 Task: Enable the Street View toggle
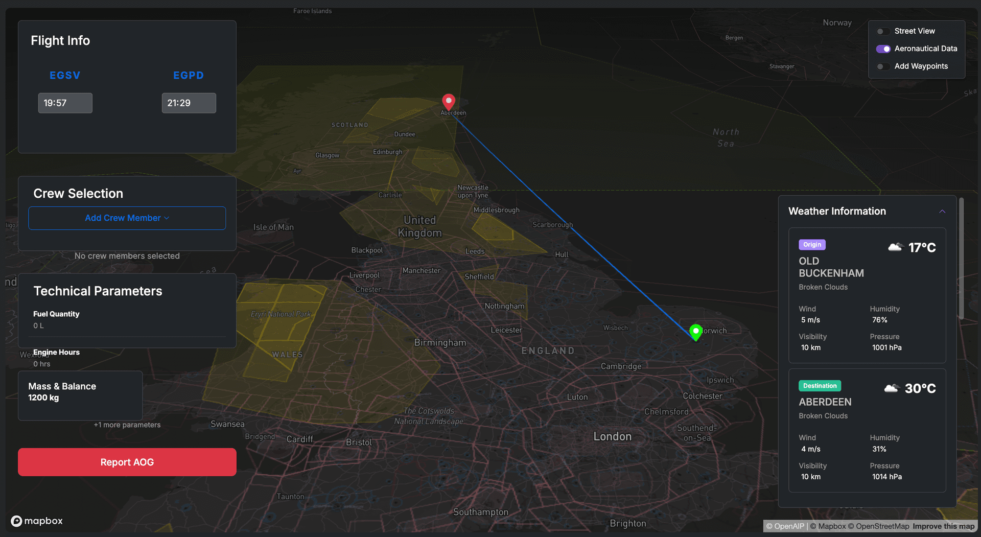(883, 31)
